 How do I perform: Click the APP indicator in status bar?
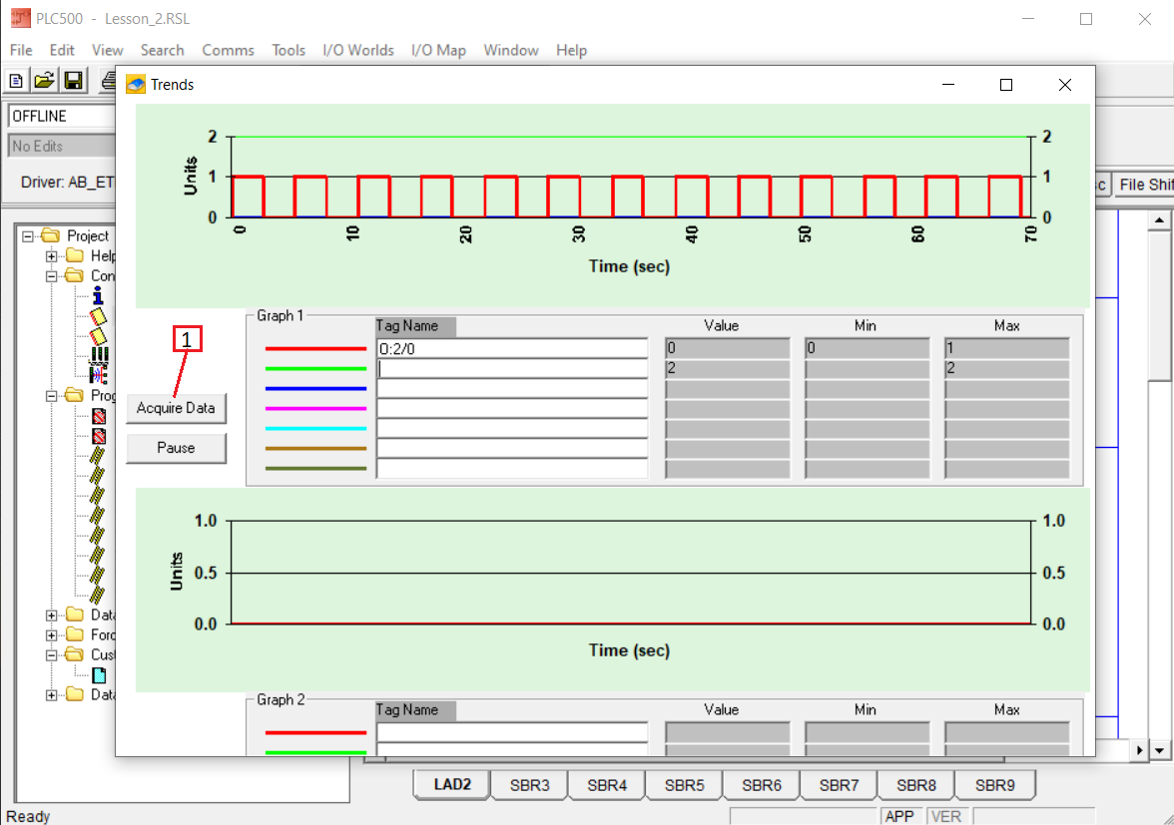click(x=899, y=817)
